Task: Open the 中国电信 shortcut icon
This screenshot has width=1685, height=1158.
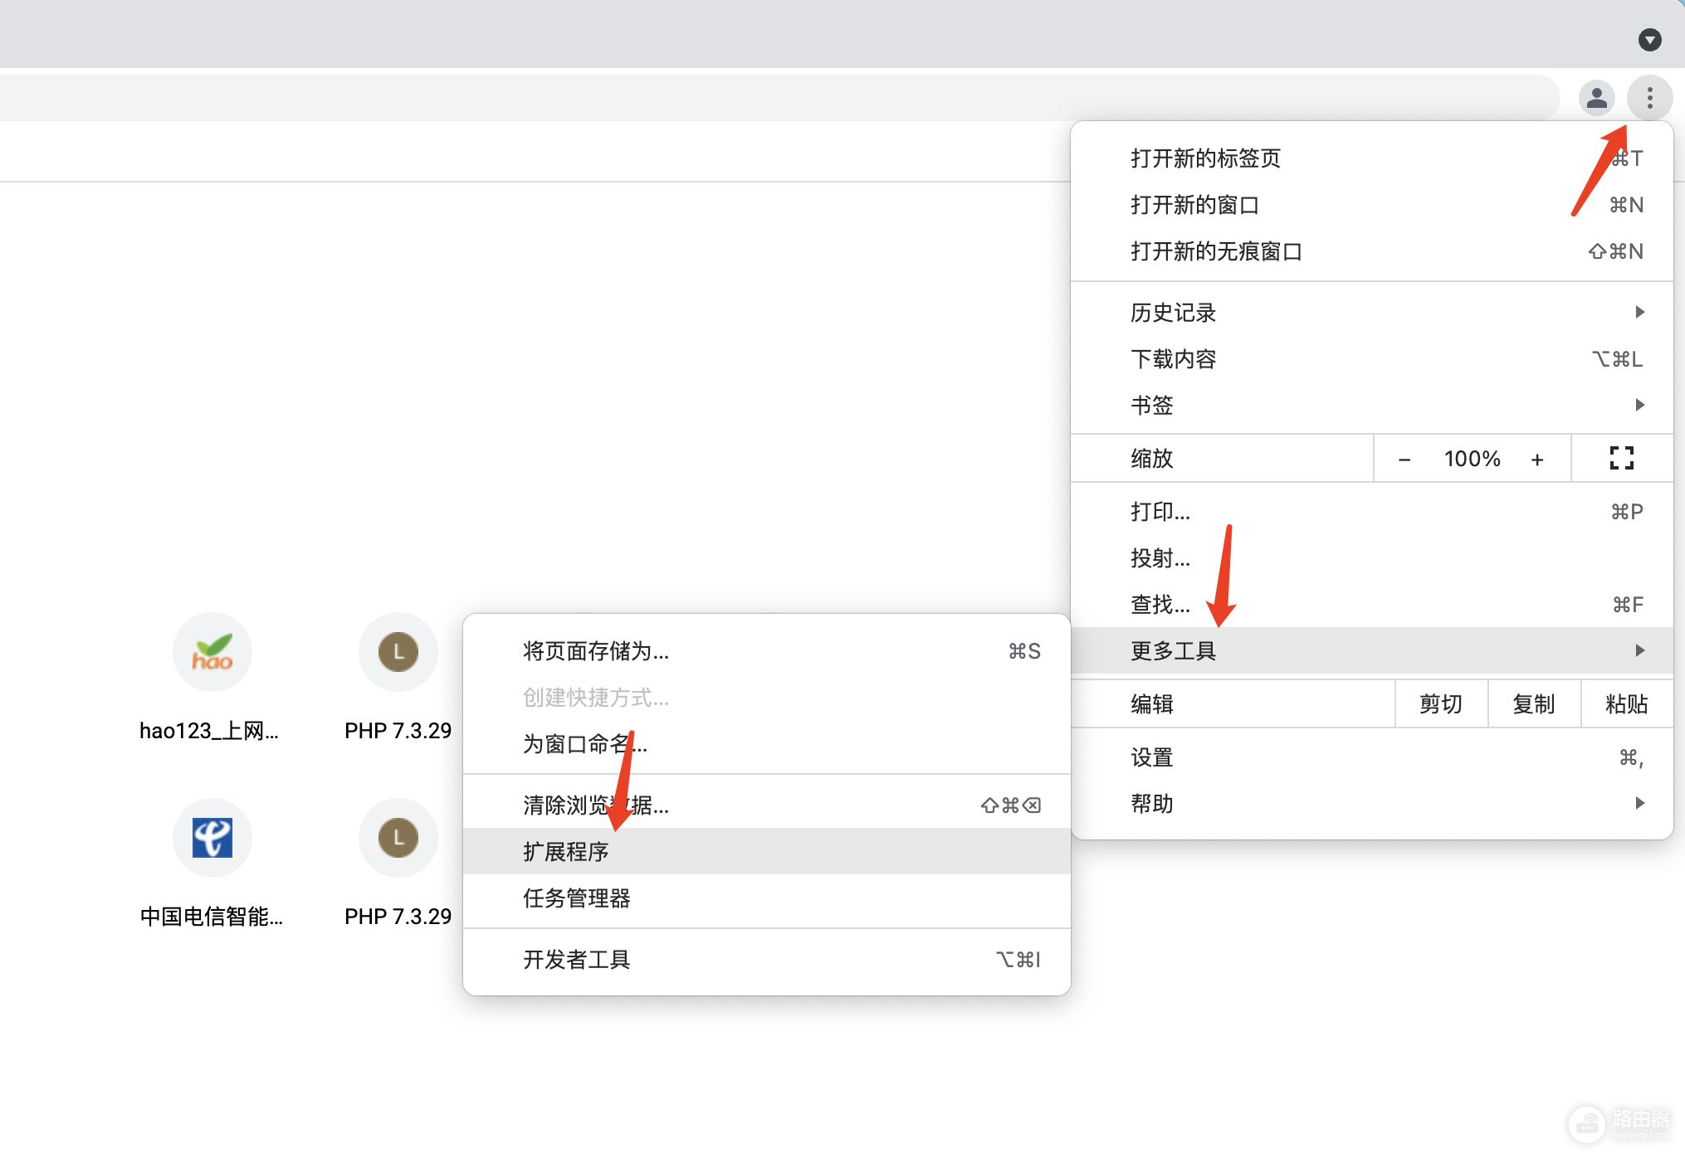Action: tap(212, 838)
